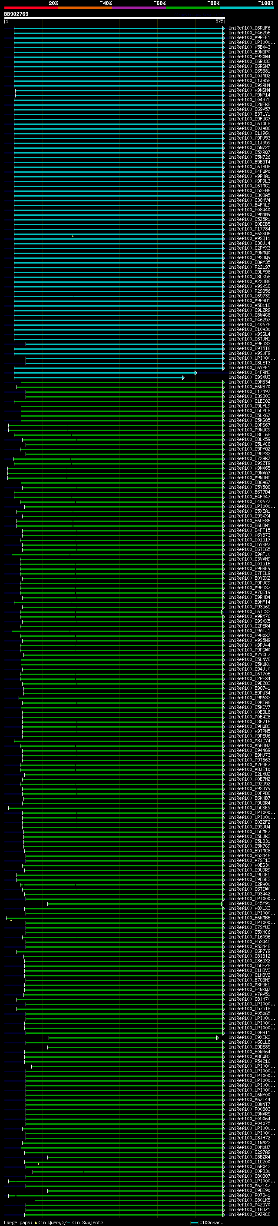The height and width of the screenshot is (1226, 278).
Task: Select the UniRef100_C6T4L8 label
Action: [249, 124]
